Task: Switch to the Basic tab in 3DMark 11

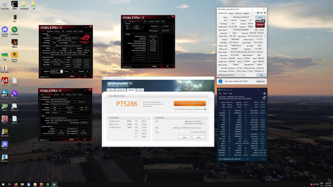Action: 111,90
